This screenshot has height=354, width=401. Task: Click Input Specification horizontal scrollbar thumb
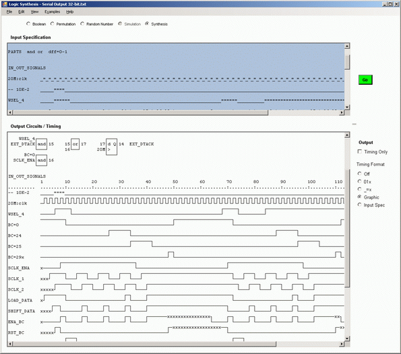pyautogui.click(x=140, y=112)
